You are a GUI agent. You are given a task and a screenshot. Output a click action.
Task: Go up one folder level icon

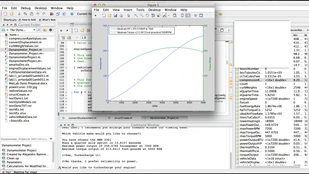point(45,30)
